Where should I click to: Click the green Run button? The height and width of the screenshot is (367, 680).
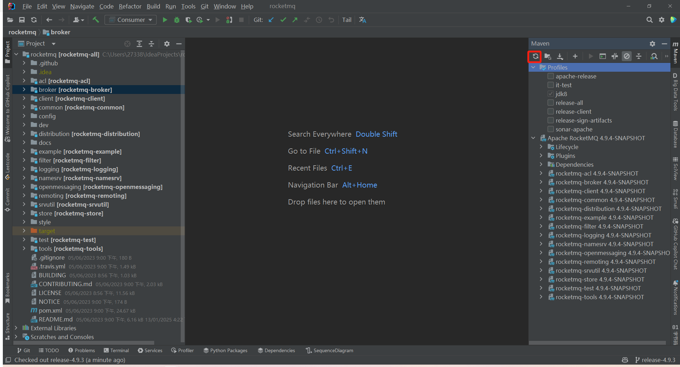(x=165, y=20)
